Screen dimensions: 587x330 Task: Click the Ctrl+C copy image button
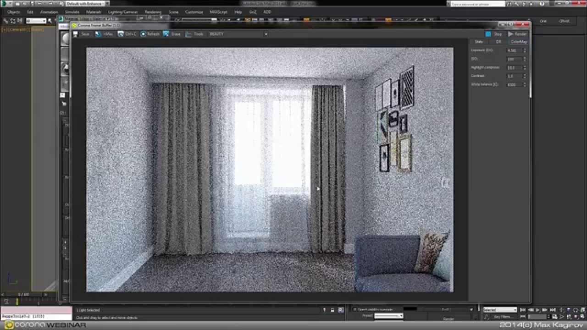[127, 34]
